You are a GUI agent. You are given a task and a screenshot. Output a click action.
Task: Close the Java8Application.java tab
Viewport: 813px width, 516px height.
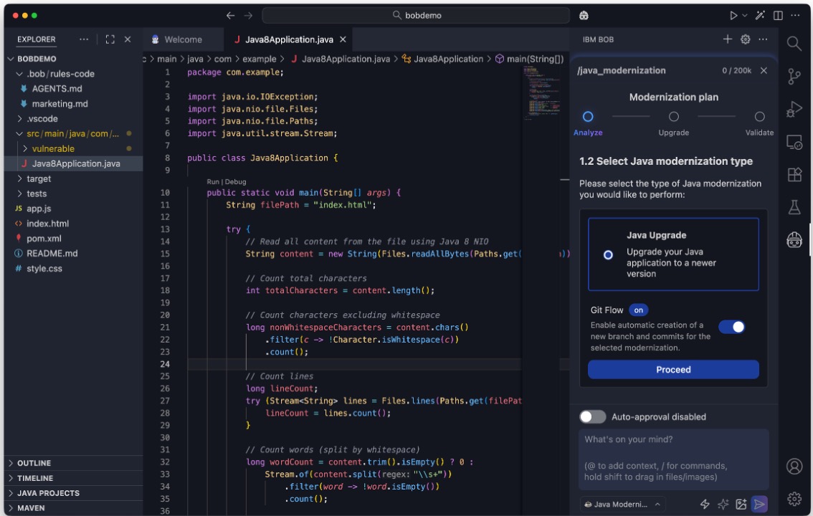coord(343,39)
